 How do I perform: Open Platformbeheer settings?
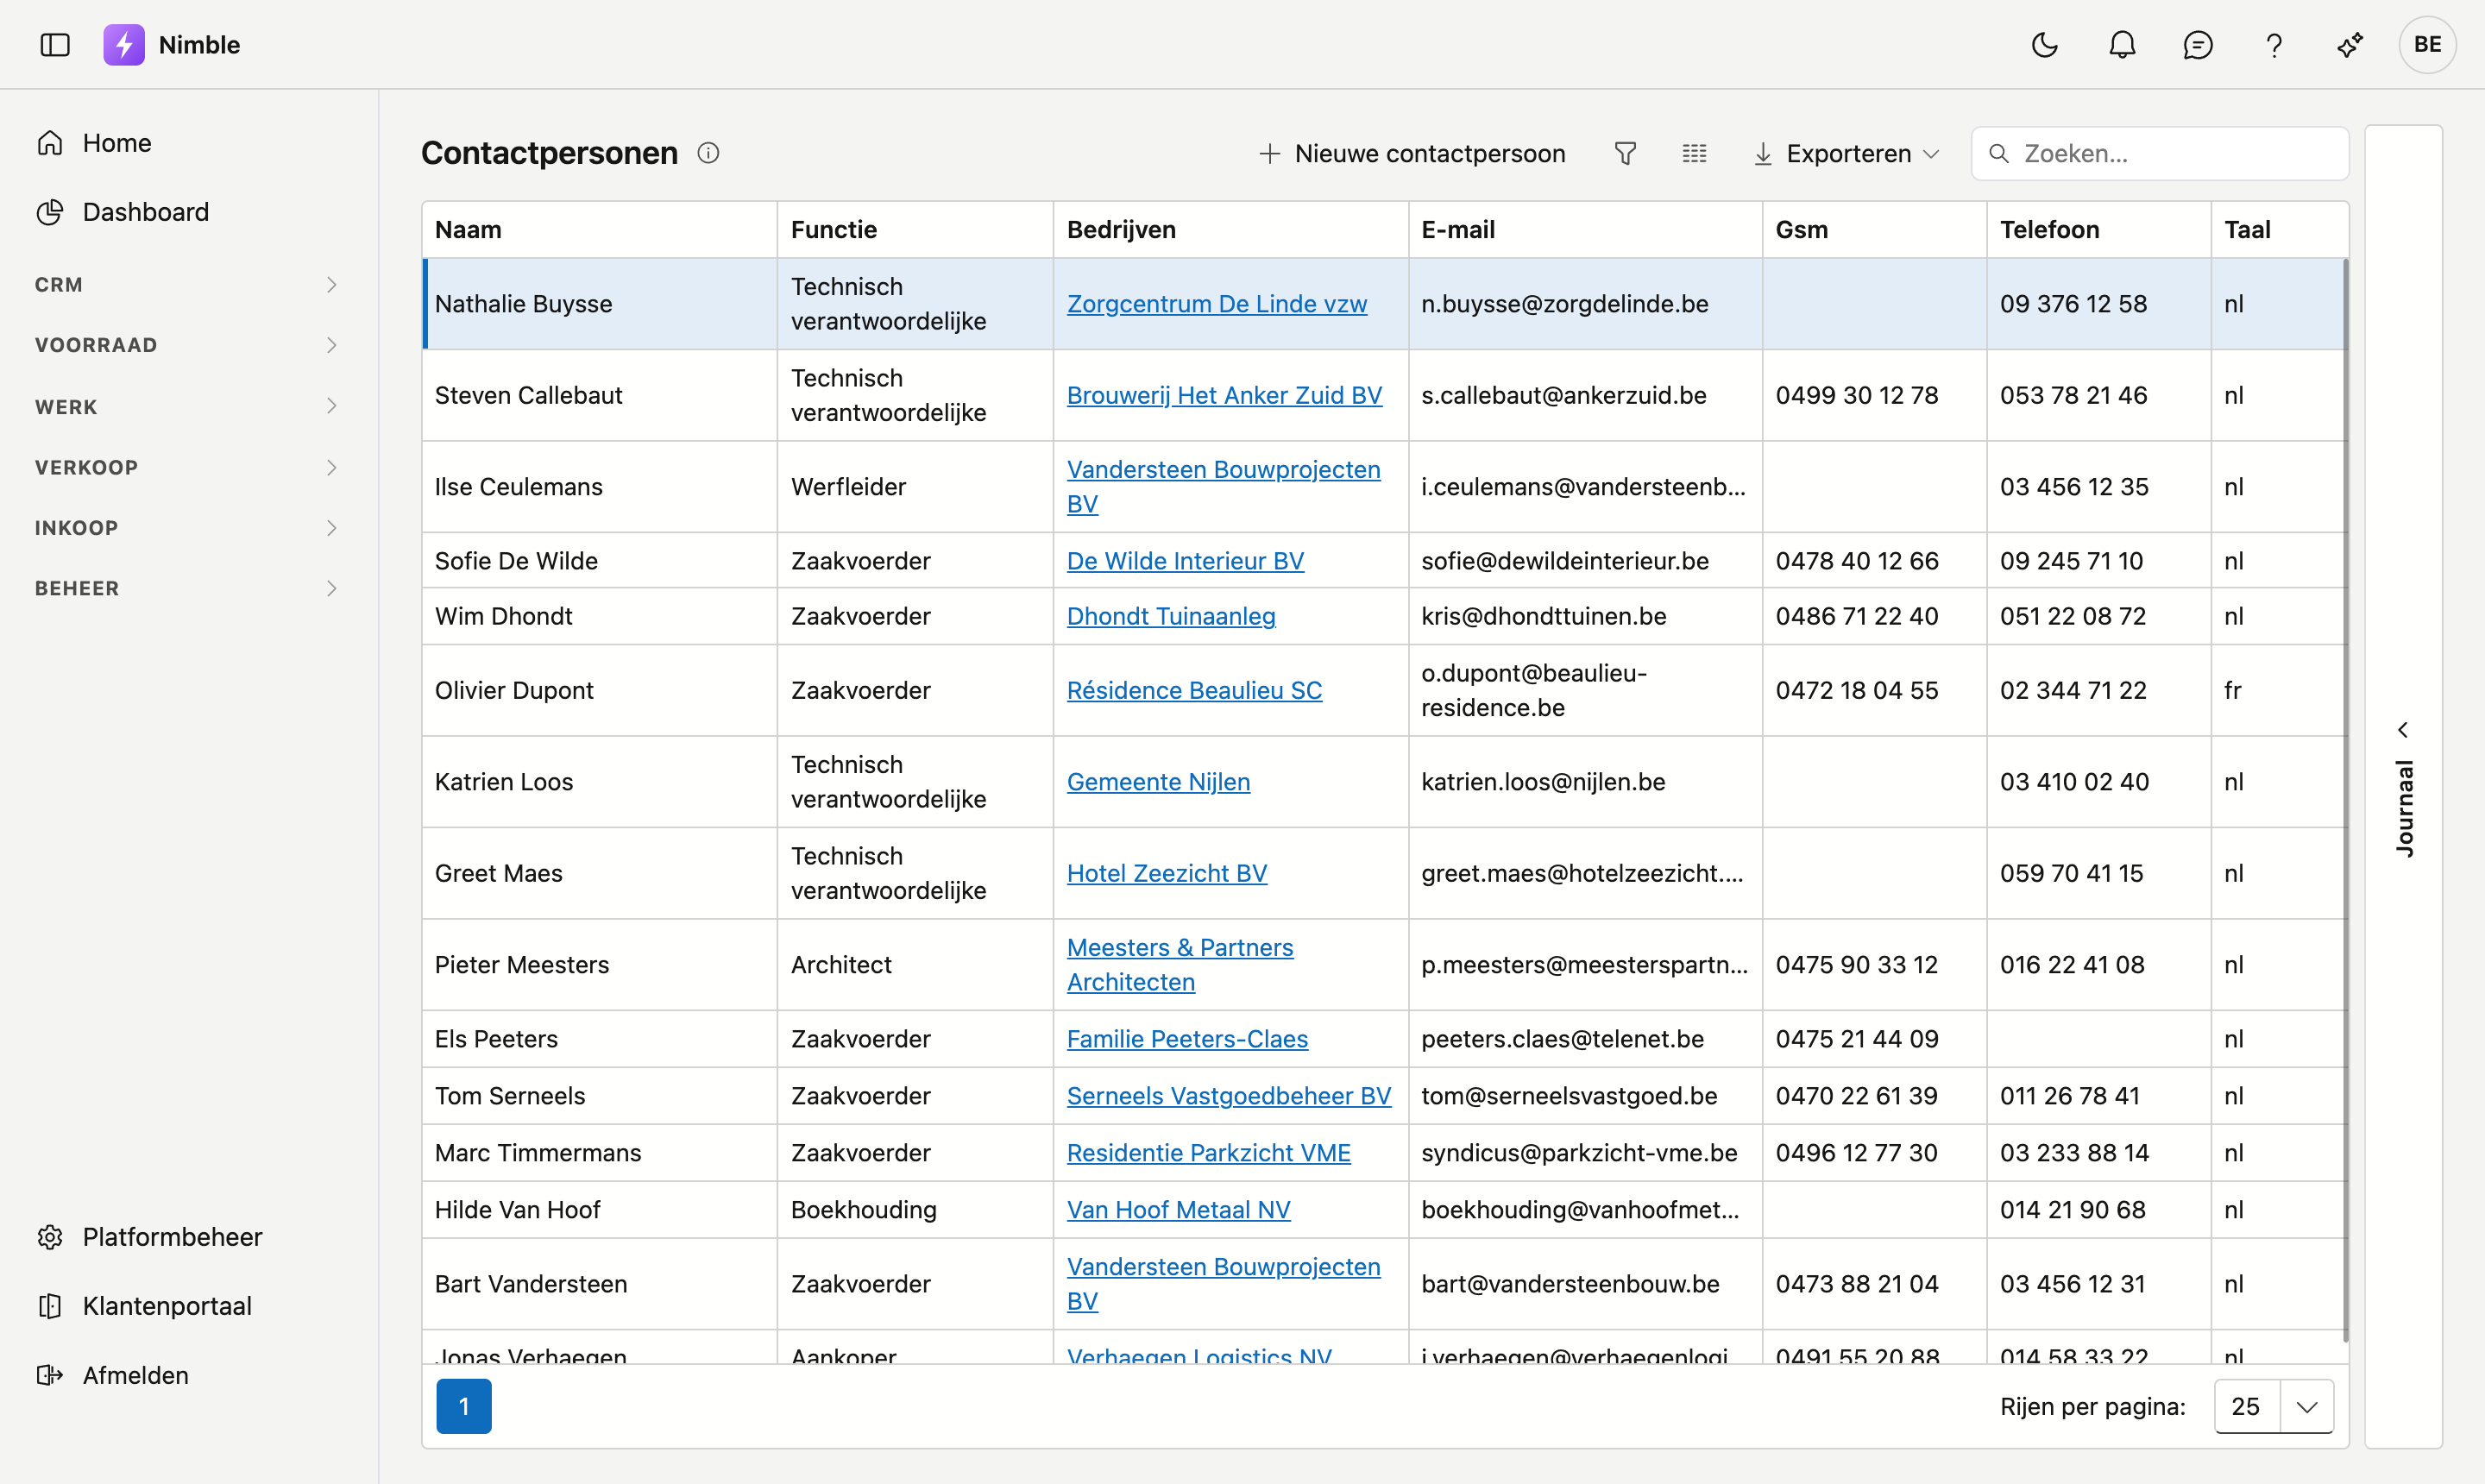189,1237
